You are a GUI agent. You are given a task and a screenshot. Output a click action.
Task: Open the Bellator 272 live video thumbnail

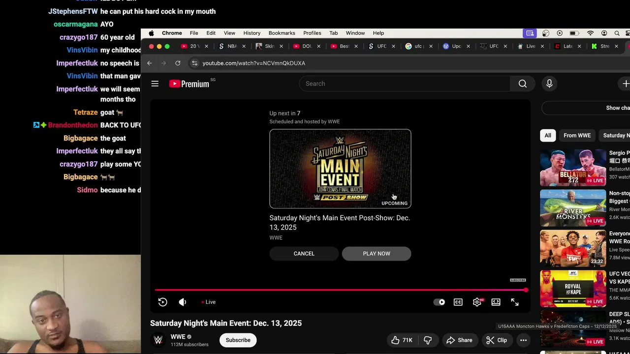pyautogui.click(x=573, y=168)
